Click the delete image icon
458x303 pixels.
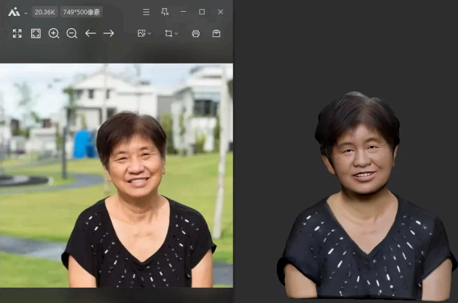(x=217, y=34)
